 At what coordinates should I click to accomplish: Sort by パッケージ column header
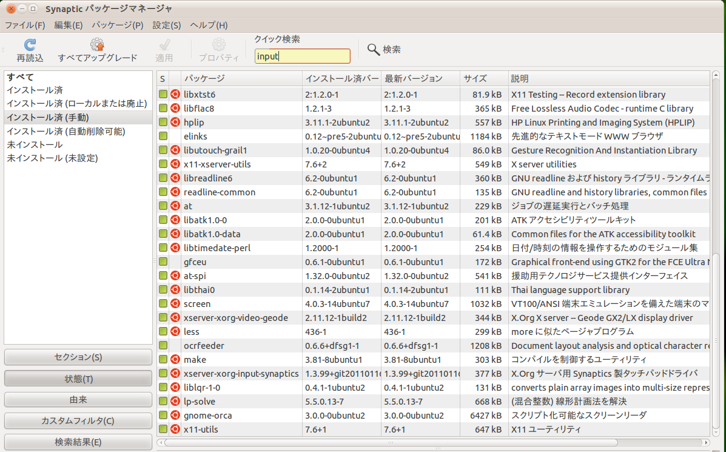241,79
